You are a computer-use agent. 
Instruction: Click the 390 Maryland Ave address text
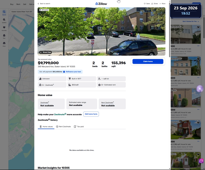point(57,67)
